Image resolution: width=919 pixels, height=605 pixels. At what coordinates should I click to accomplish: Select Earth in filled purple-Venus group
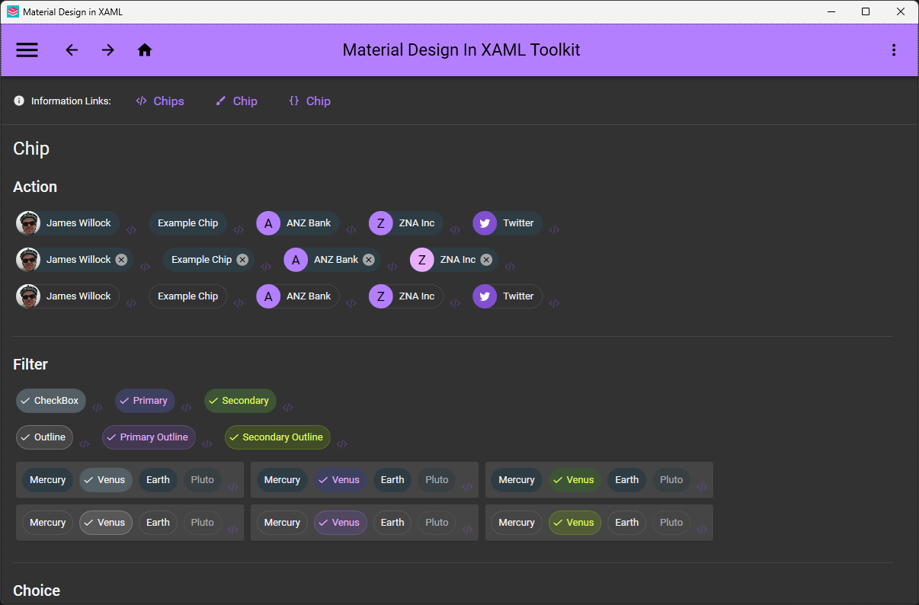tap(392, 480)
